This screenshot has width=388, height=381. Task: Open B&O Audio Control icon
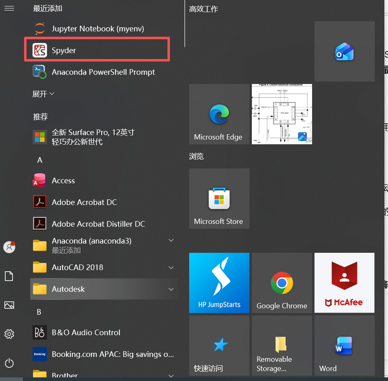[40, 332]
